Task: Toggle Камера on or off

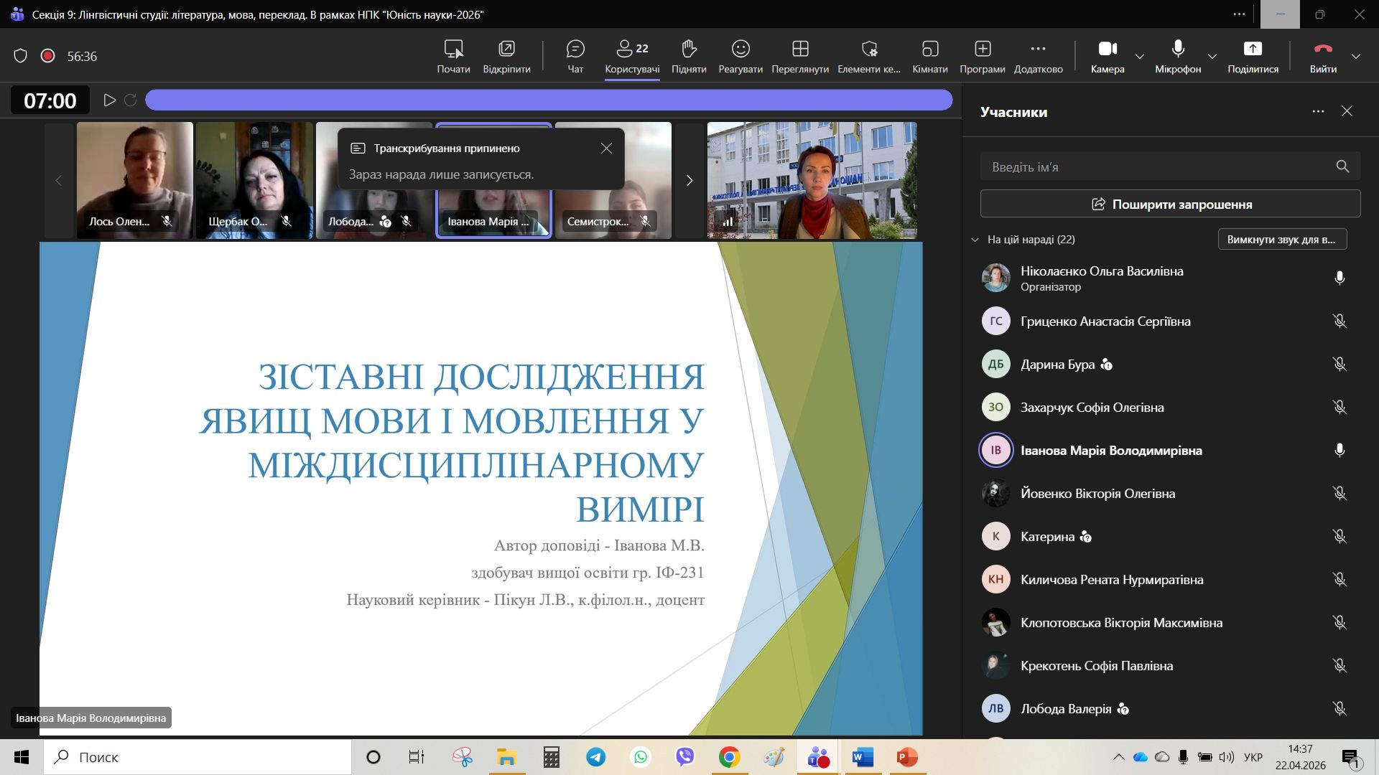Action: 1107,56
